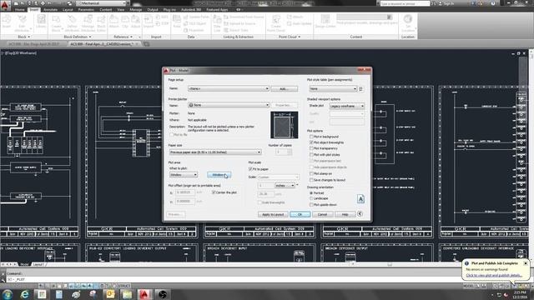This screenshot has height=300, width=534.
Task: Open the AutoCAD application menu logo
Action: coord(5,5)
